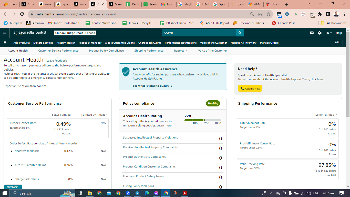Open the Help link in the header

pos(339,33)
